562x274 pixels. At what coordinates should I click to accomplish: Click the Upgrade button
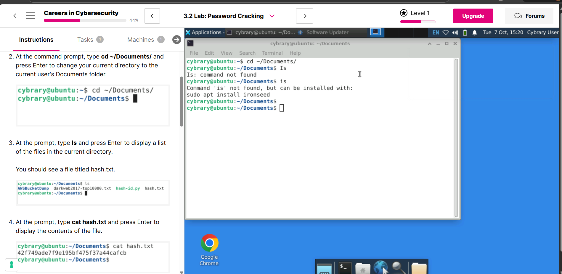[473, 16]
